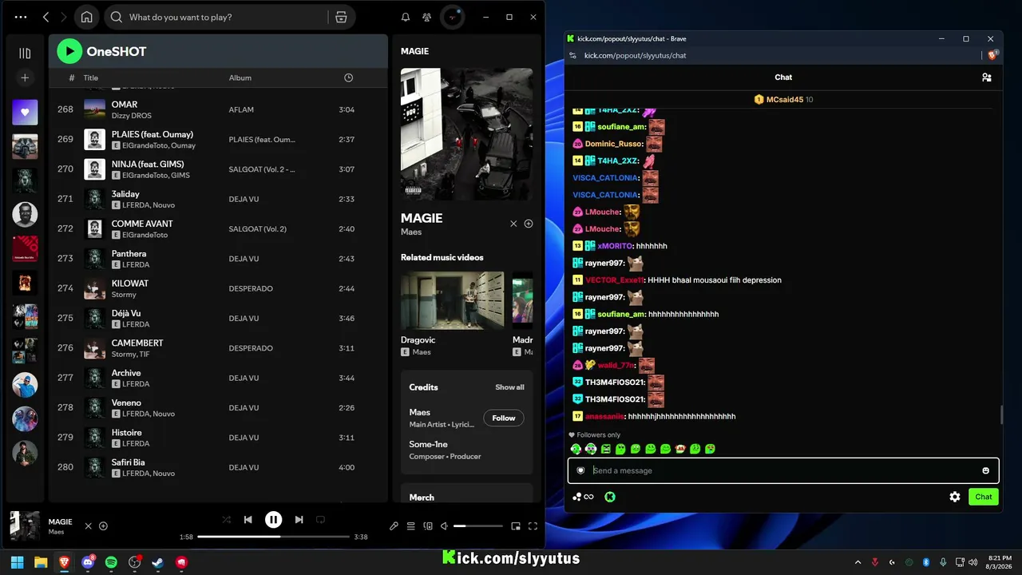Image resolution: width=1022 pixels, height=575 pixels.
Task: Open the Stormy artist link under KILOWAT
Action: click(x=124, y=295)
